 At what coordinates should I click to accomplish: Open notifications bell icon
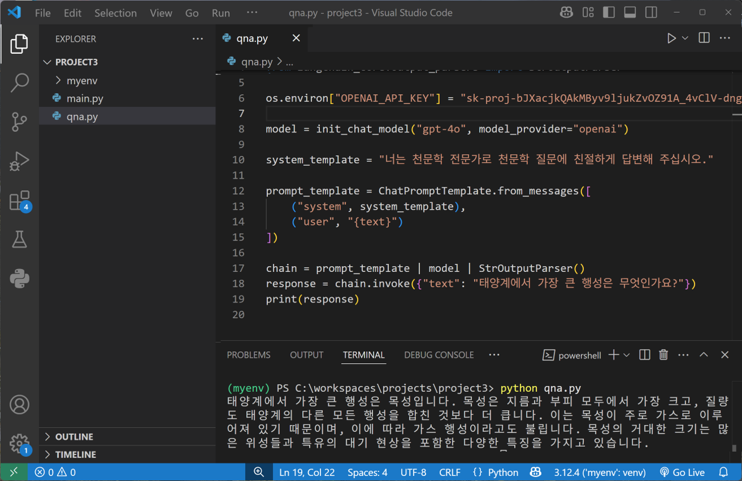[x=724, y=472]
